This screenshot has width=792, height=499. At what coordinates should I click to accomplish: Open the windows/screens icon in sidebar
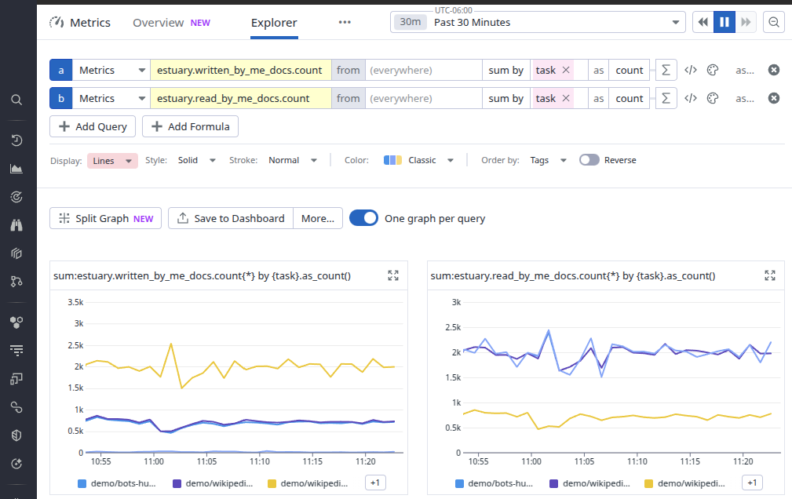point(16,379)
